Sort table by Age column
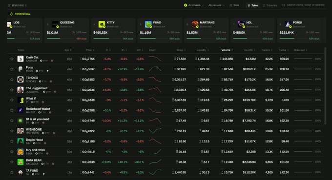332x180 pixels. (x=68, y=50)
